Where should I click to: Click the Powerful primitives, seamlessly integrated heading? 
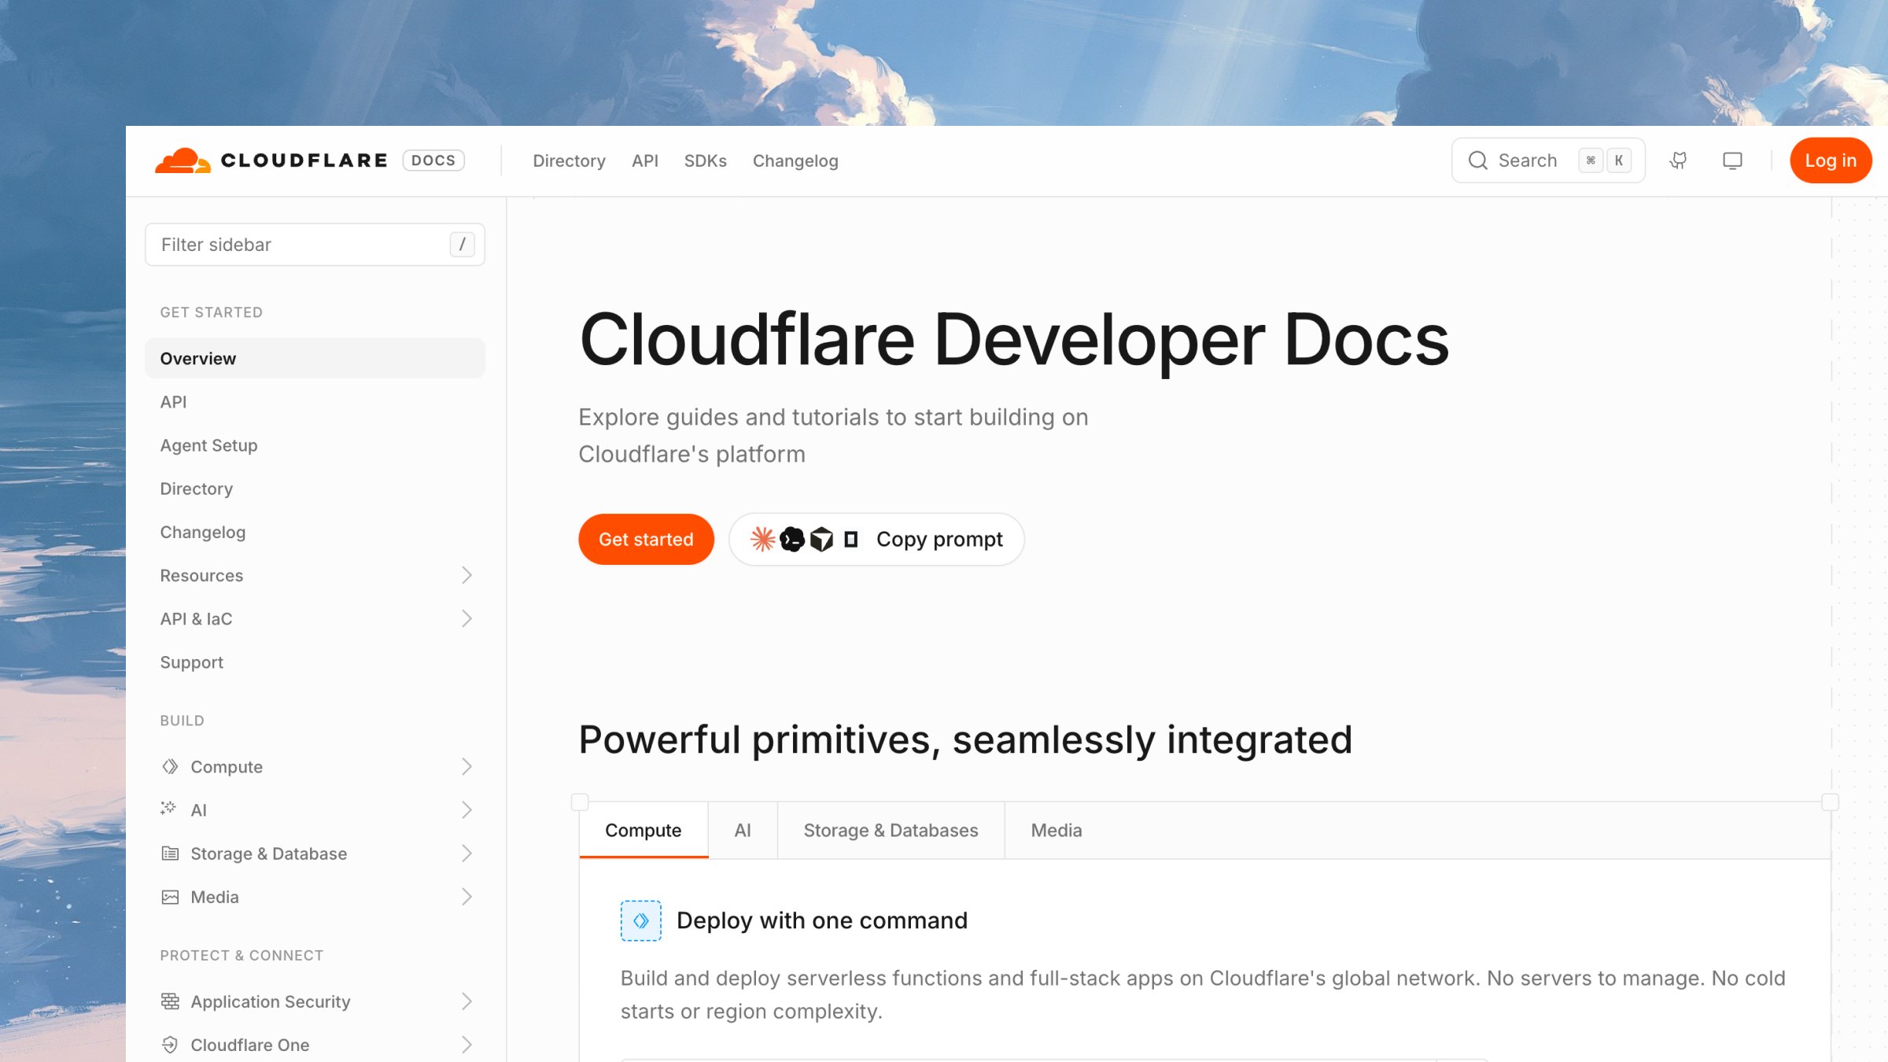point(965,740)
